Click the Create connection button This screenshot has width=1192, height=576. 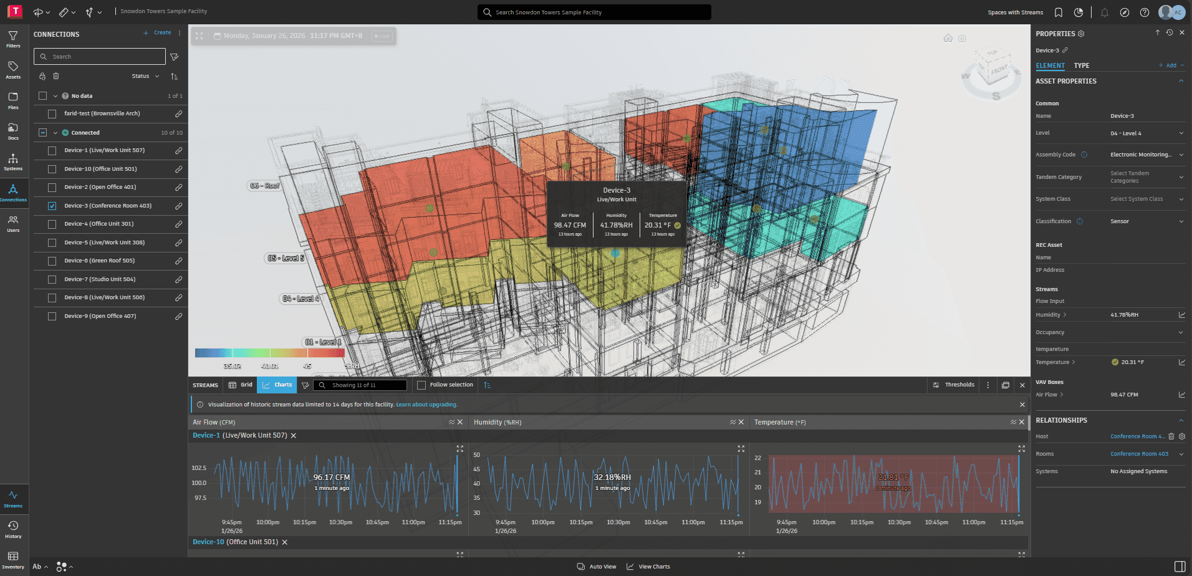tap(157, 33)
